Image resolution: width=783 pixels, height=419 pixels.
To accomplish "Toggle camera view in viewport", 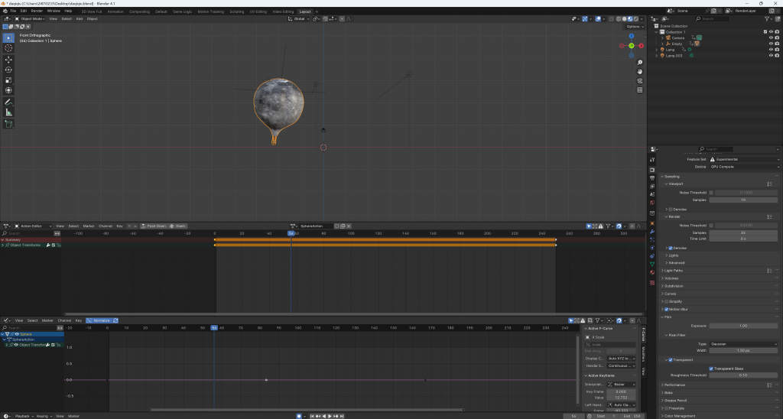I will tap(640, 81).
